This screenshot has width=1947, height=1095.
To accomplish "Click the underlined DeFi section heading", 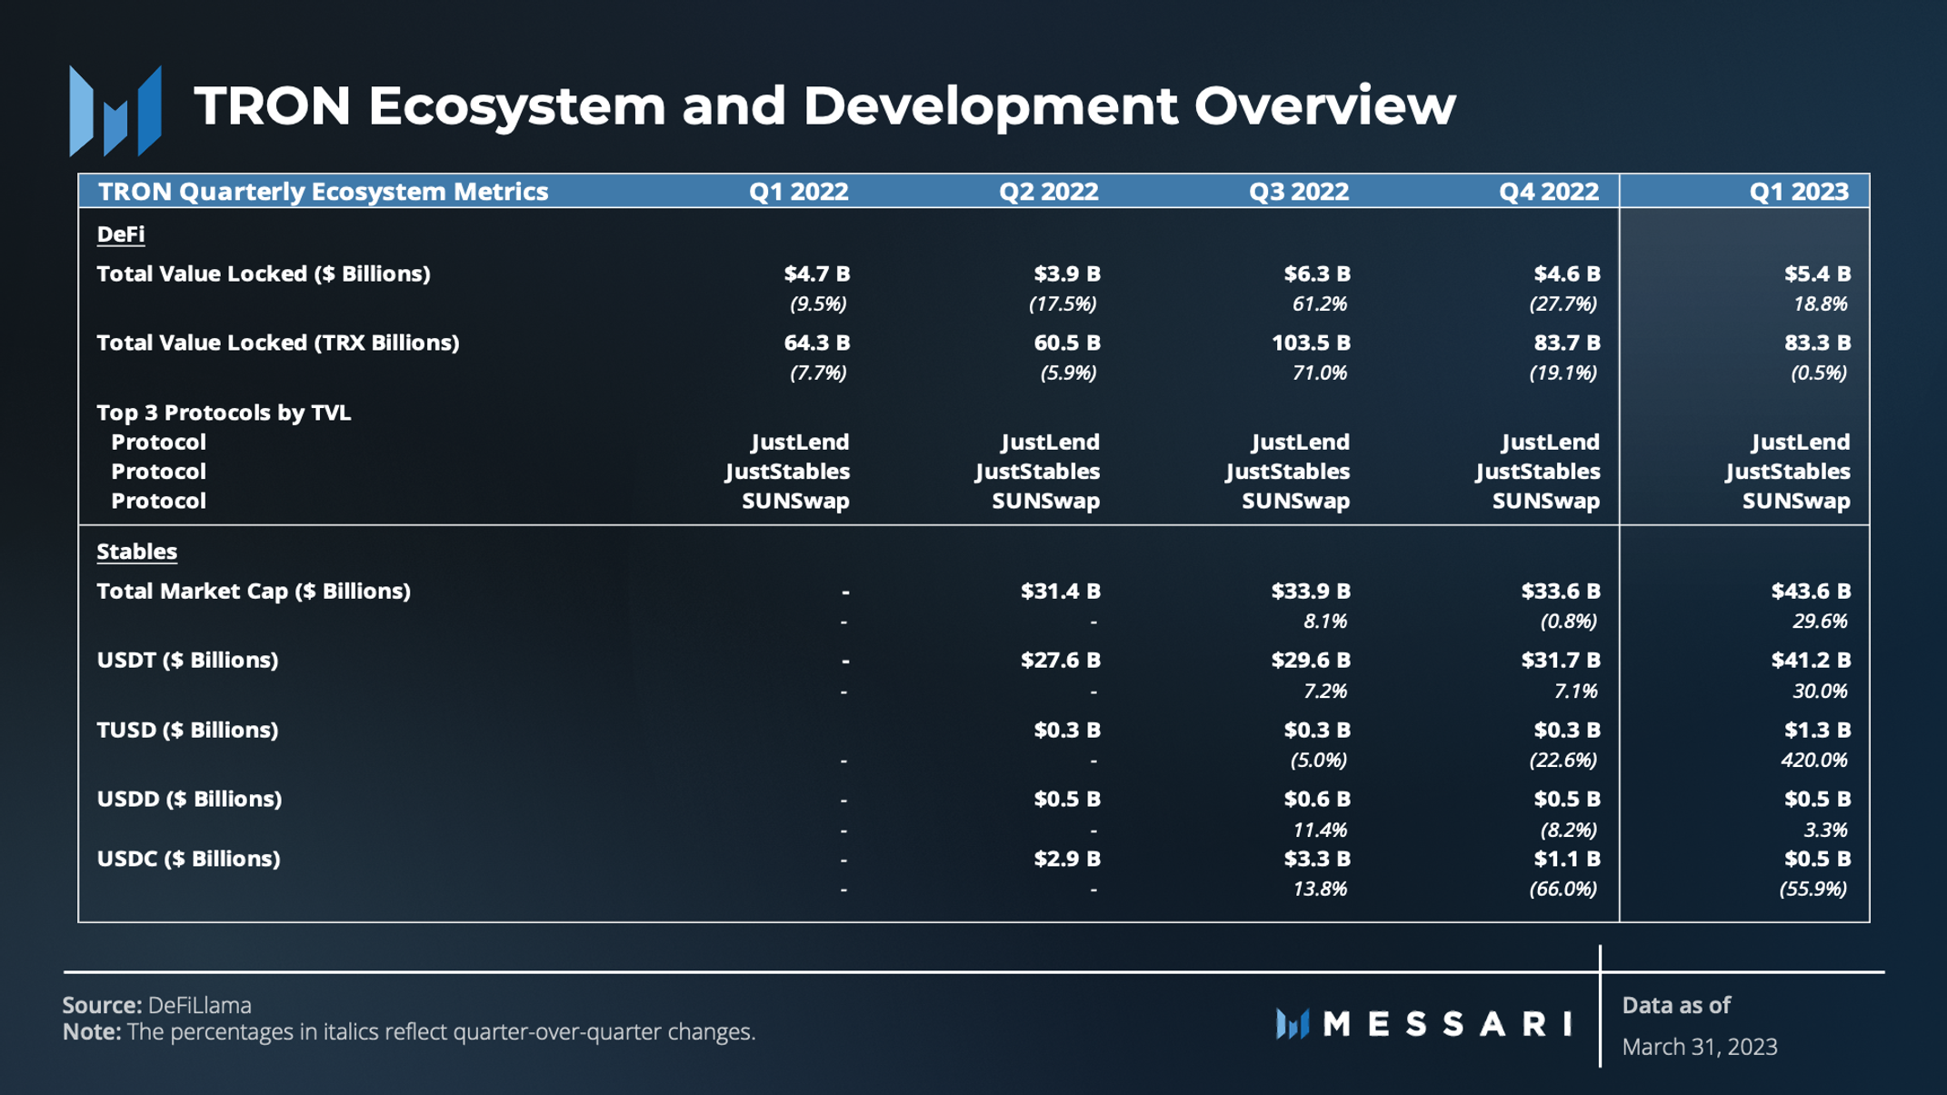I will (x=120, y=234).
